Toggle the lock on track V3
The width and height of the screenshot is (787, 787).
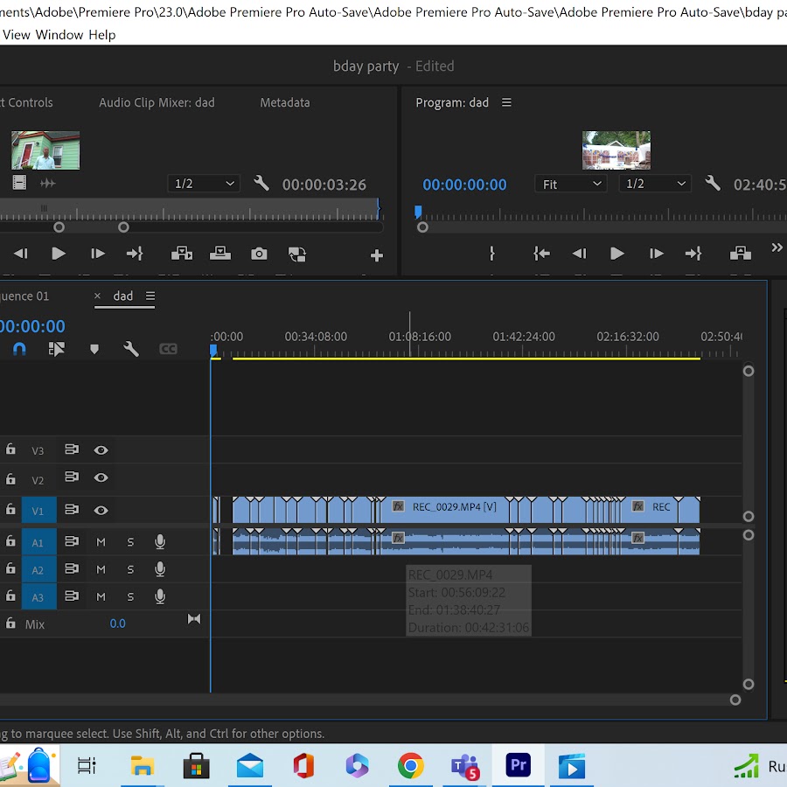[x=10, y=449]
